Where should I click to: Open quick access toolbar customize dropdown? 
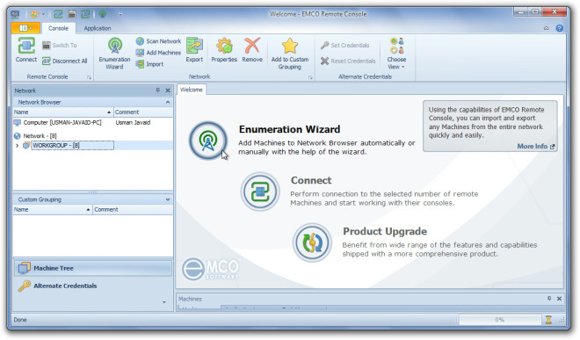pos(120,14)
